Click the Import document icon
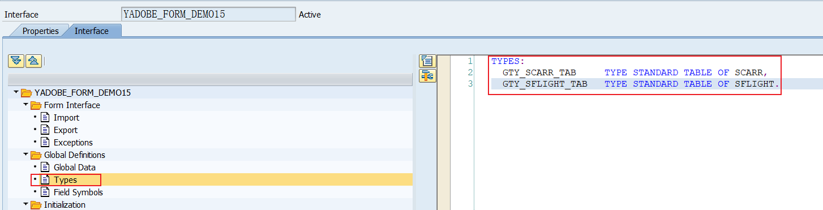The width and height of the screenshot is (823, 210). 45,118
